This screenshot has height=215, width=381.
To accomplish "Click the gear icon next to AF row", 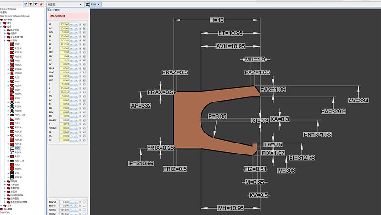I will 80,23.
